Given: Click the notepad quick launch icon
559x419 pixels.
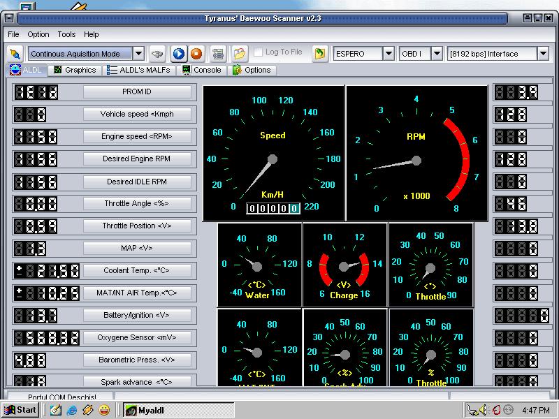Looking at the screenshot, I should pyautogui.click(x=56, y=410).
